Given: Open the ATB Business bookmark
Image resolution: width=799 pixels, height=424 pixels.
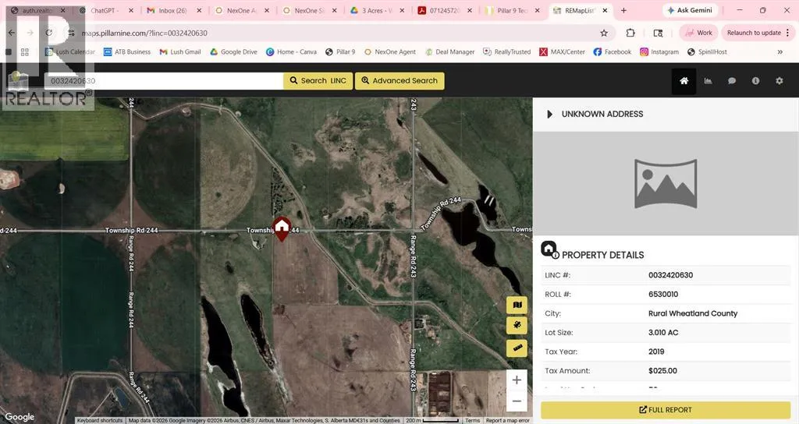Looking at the screenshot, I should tap(126, 52).
